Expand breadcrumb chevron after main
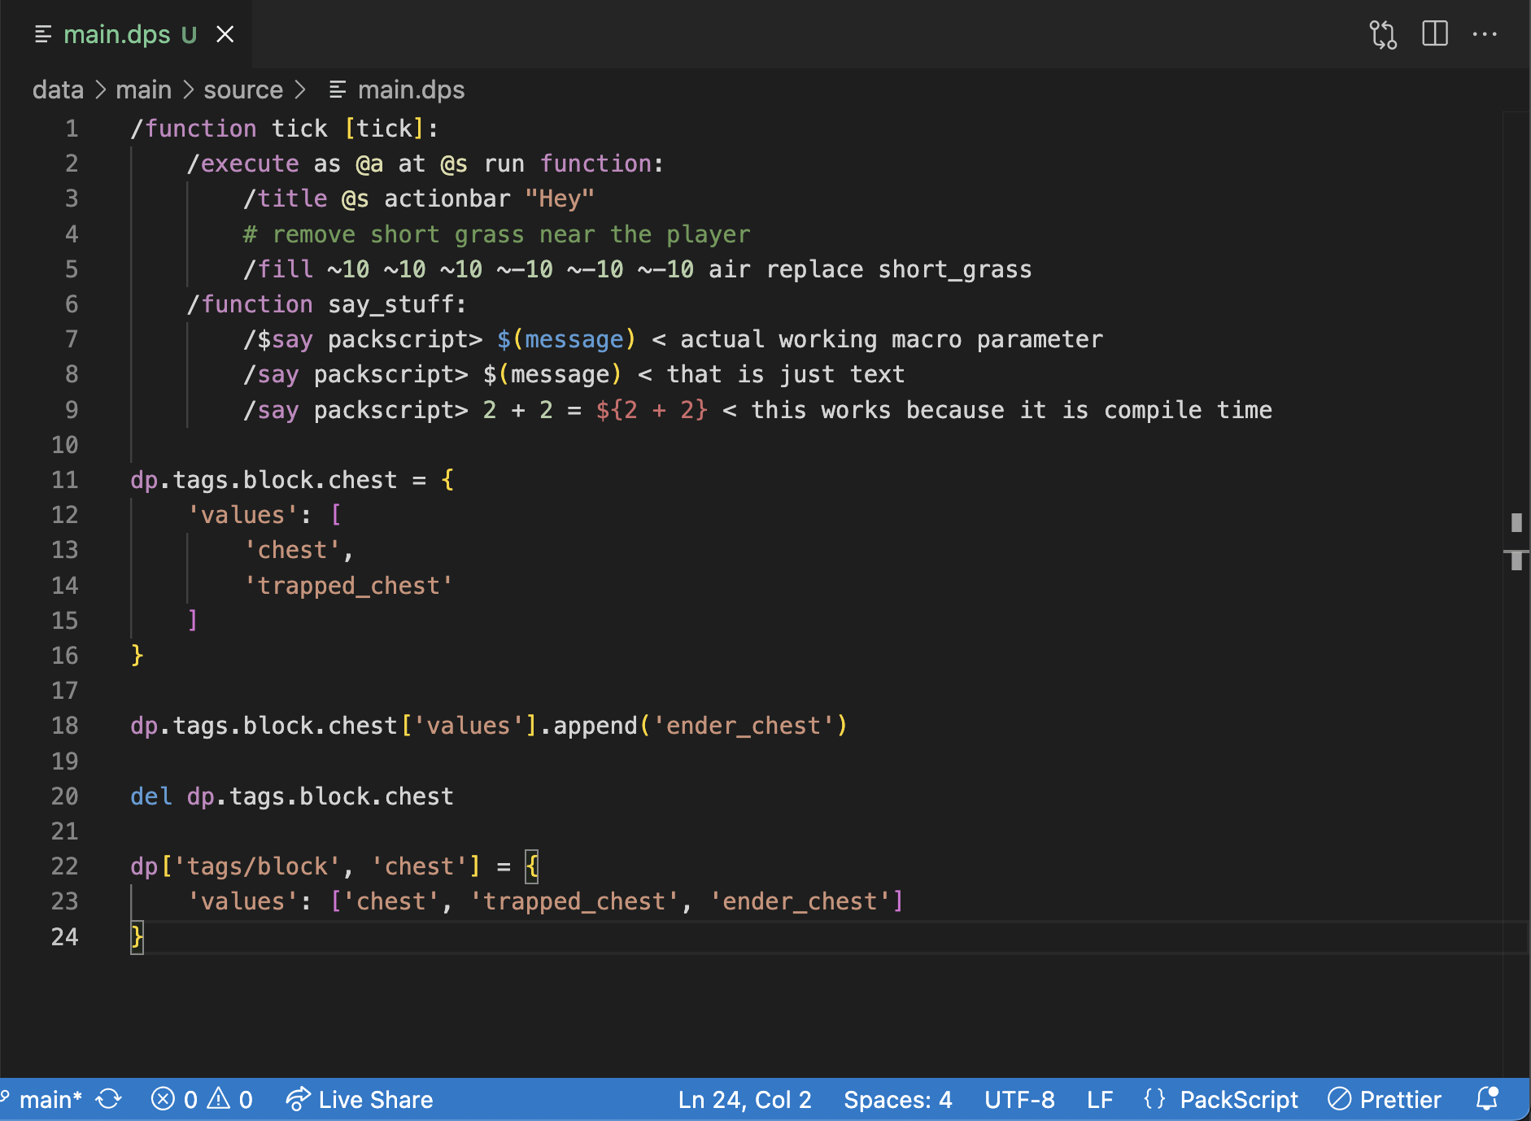Viewport: 1531px width, 1121px height. (x=188, y=89)
